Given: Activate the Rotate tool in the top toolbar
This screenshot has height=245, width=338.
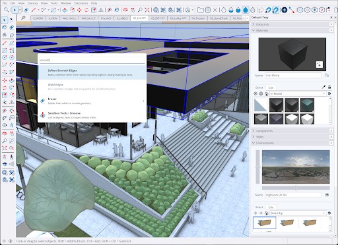Looking at the screenshot, I should click(86, 10).
